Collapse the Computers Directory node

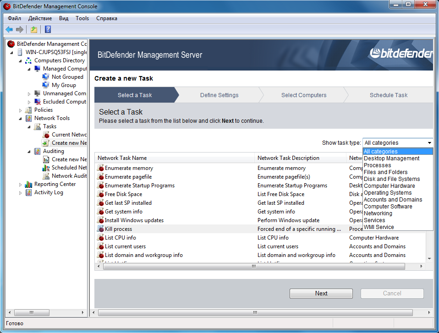[20, 61]
